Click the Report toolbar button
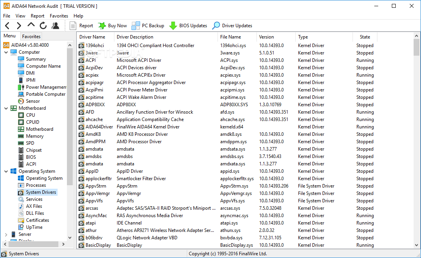 coord(81,26)
